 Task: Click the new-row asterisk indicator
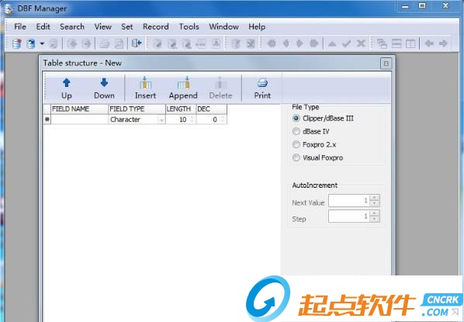[x=47, y=119]
